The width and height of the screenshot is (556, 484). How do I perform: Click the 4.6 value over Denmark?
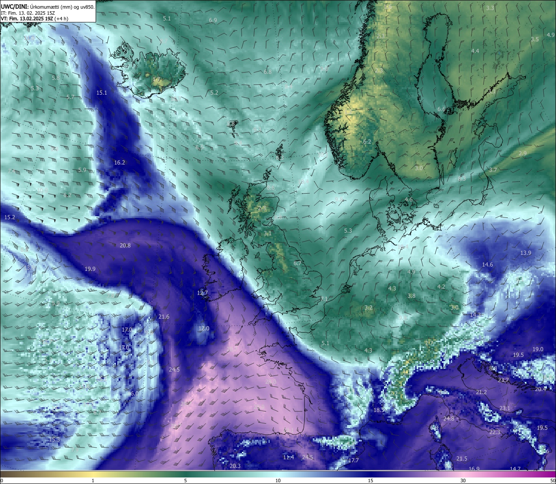click(x=409, y=199)
